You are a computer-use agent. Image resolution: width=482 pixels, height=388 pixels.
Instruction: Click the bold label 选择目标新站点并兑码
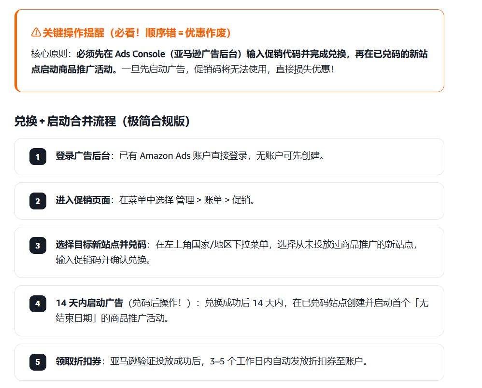(101, 245)
